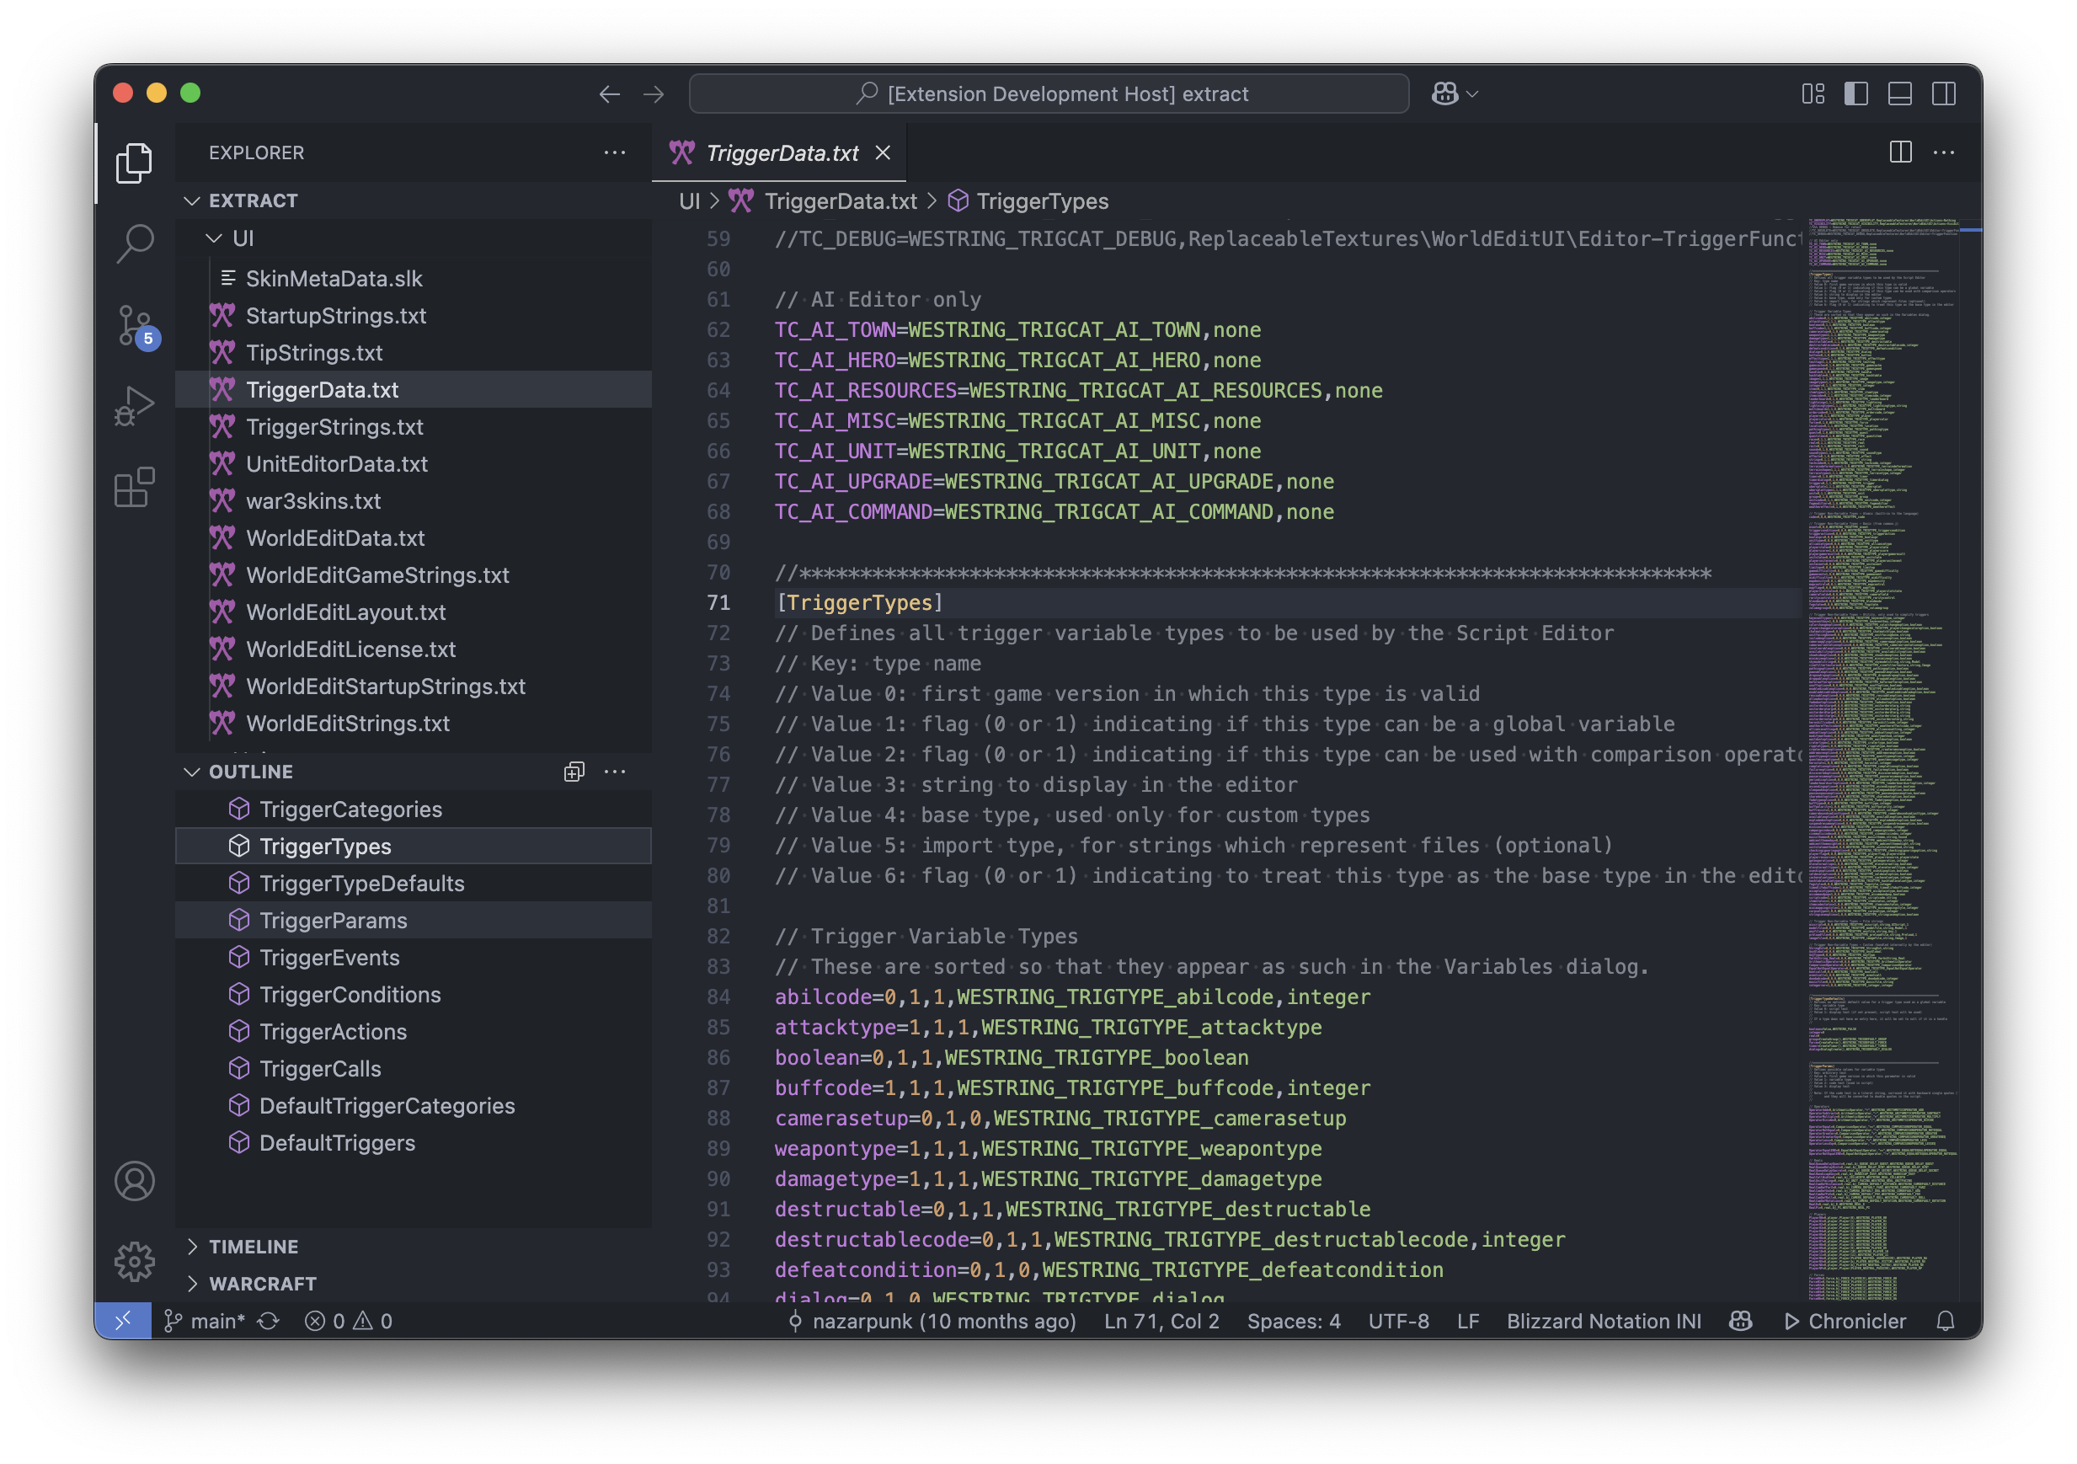Click the minimap to jump in file
Image resolution: width=2077 pixels, height=1464 pixels.
(1882, 724)
